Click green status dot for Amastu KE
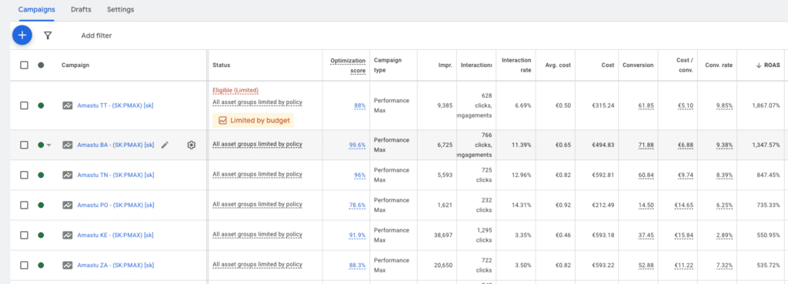The width and height of the screenshot is (788, 284). (41, 236)
